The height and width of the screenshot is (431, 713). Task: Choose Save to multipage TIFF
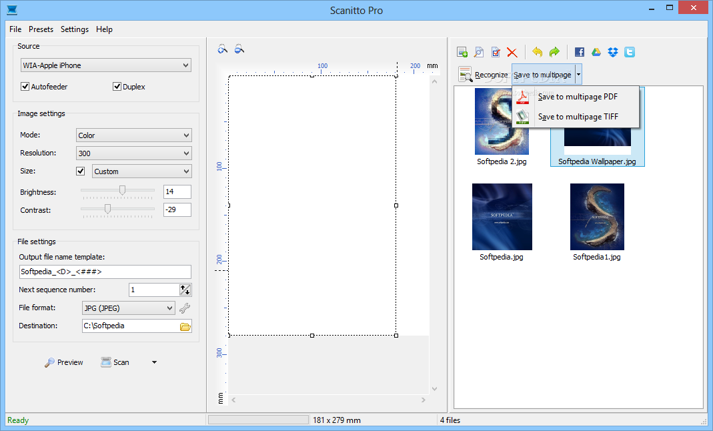(576, 117)
